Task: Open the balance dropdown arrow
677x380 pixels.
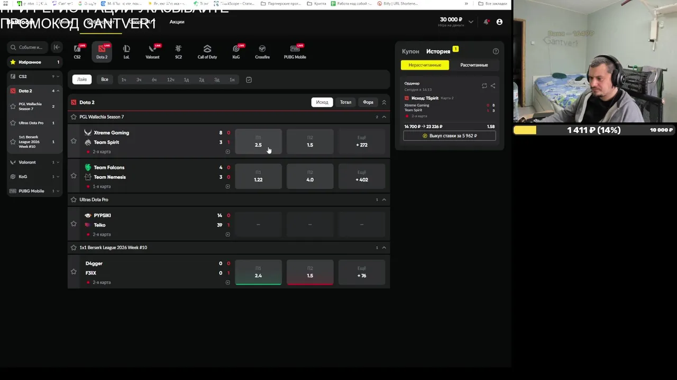Action: click(x=471, y=22)
